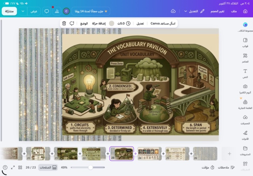Click the battery percentage indicator in the status bar
Viewport: 253px width, 176px height.
(12, 4)
